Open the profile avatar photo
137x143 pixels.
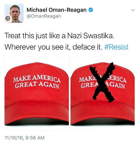pyautogui.click(x=14, y=13)
